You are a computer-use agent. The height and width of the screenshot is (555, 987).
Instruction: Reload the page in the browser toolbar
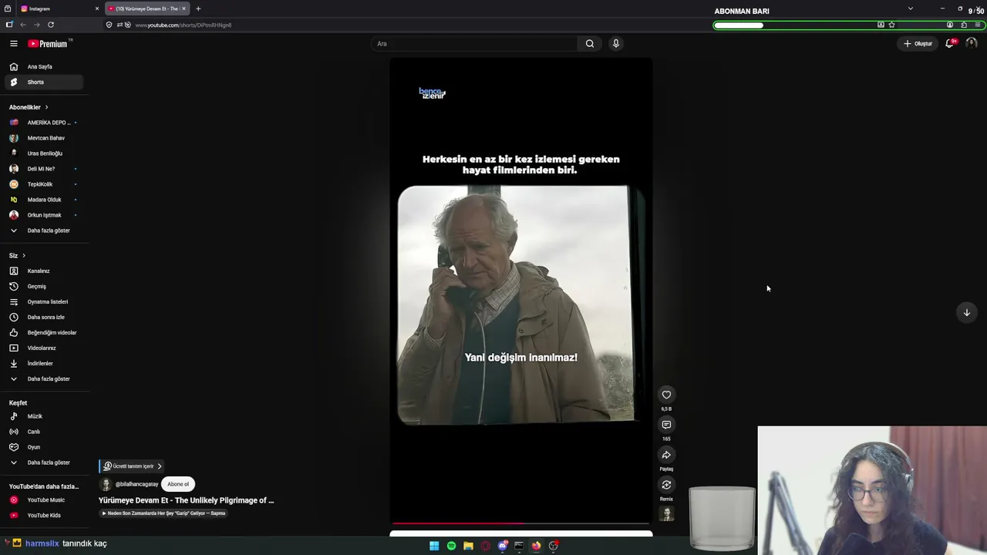coord(51,25)
